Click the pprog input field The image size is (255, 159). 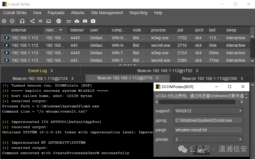[x=208, y=120]
